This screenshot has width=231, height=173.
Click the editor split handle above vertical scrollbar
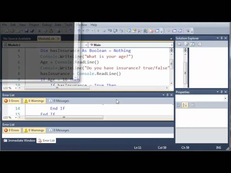171,50
